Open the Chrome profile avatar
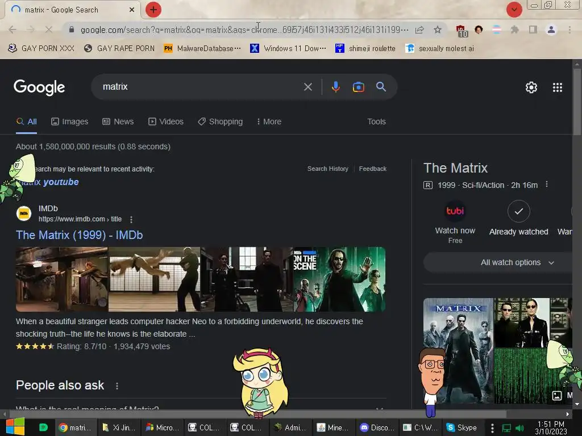This screenshot has height=436, width=582. click(x=551, y=30)
